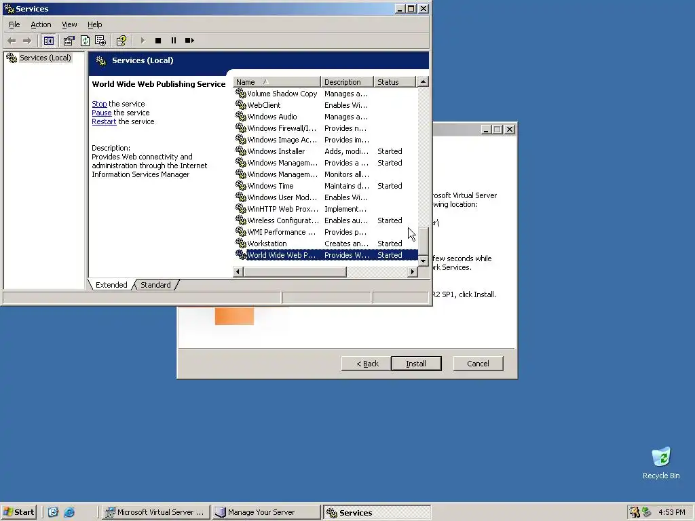The width and height of the screenshot is (695, 521).
Task: Click the Back button in setup wizard
Action: click(367, 364)
